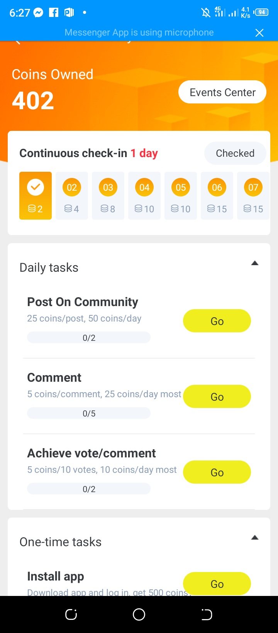
Task: Open recent apps from navigation bar
Action: (71, 614)
